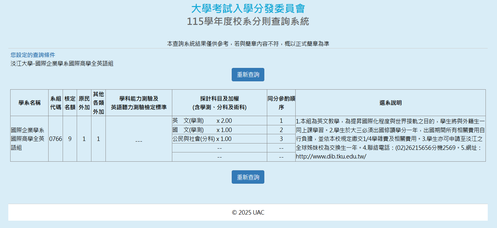Select the 115學年度校系分則查詢系統 heading
Image resolution: width=497 pixels, height=228 pixels.
pos(248,22)
